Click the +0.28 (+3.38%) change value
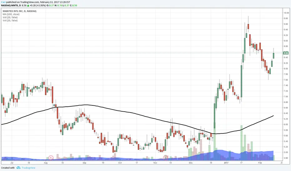The image size is (291, 171). pos(38,5)
